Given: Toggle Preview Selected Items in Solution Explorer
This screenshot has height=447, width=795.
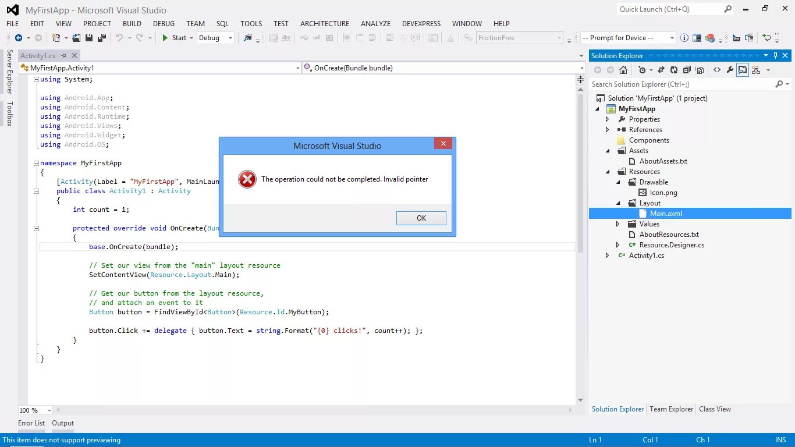Looking at the screenshot, I should point(743,70).
